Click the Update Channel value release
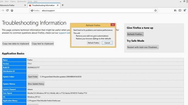 (x=30, y=89)
